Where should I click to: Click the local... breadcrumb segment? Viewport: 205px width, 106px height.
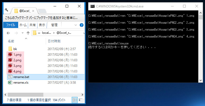[x=47, y=33]
